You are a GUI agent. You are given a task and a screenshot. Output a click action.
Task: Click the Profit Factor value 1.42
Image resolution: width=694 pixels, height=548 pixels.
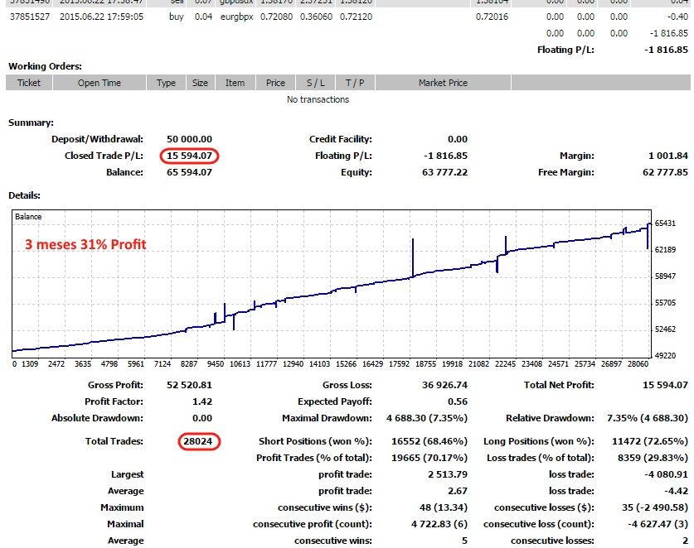coord(200,401)
